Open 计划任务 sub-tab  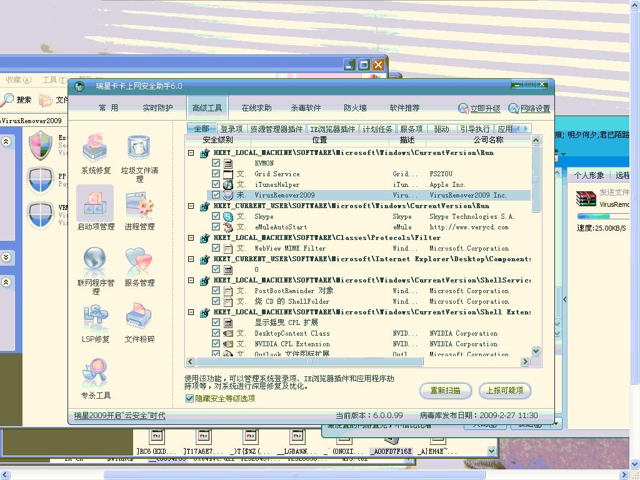point(377,129)
